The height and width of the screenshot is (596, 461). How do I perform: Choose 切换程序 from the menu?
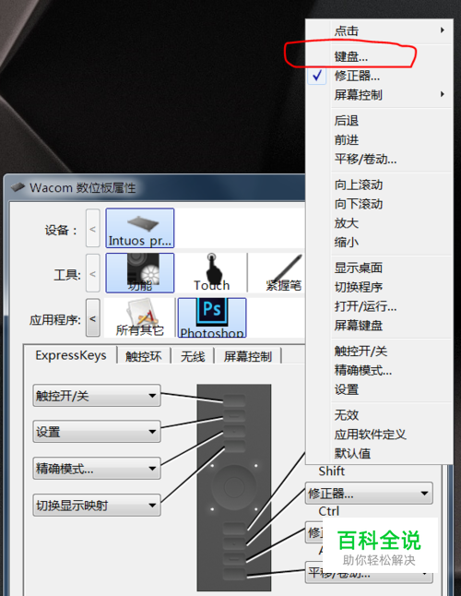[x=379, y=287]
